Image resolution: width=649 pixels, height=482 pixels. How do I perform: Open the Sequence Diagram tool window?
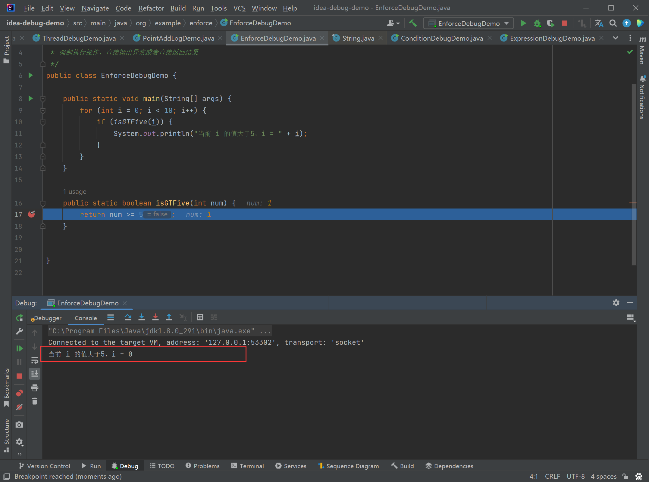click(x=348, y=466)
